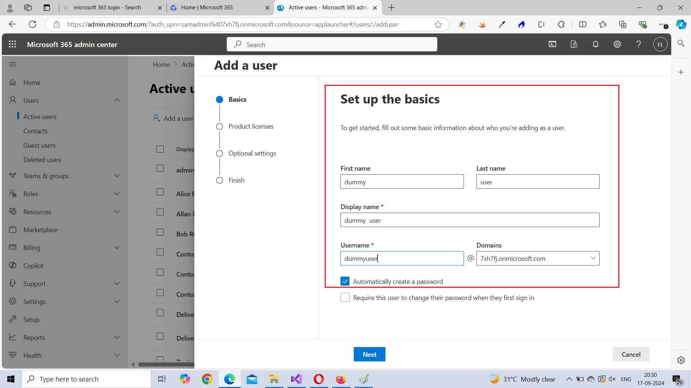The image size is (691, 388).
Task: Open Contacts in sidebar
Action: pos(35,131)
